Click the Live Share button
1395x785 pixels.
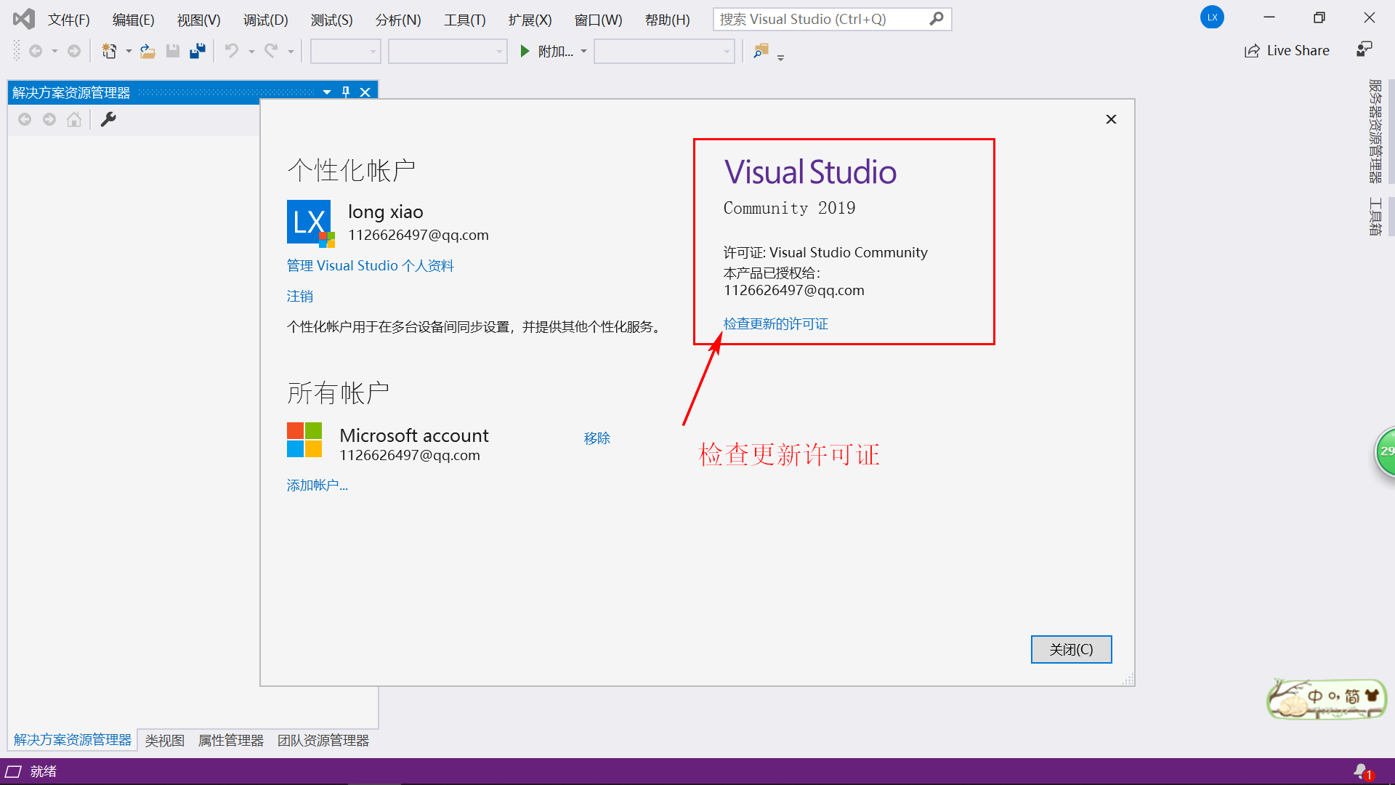point(1287,51)
